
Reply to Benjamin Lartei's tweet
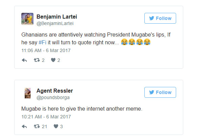click(x=24, y=60)
